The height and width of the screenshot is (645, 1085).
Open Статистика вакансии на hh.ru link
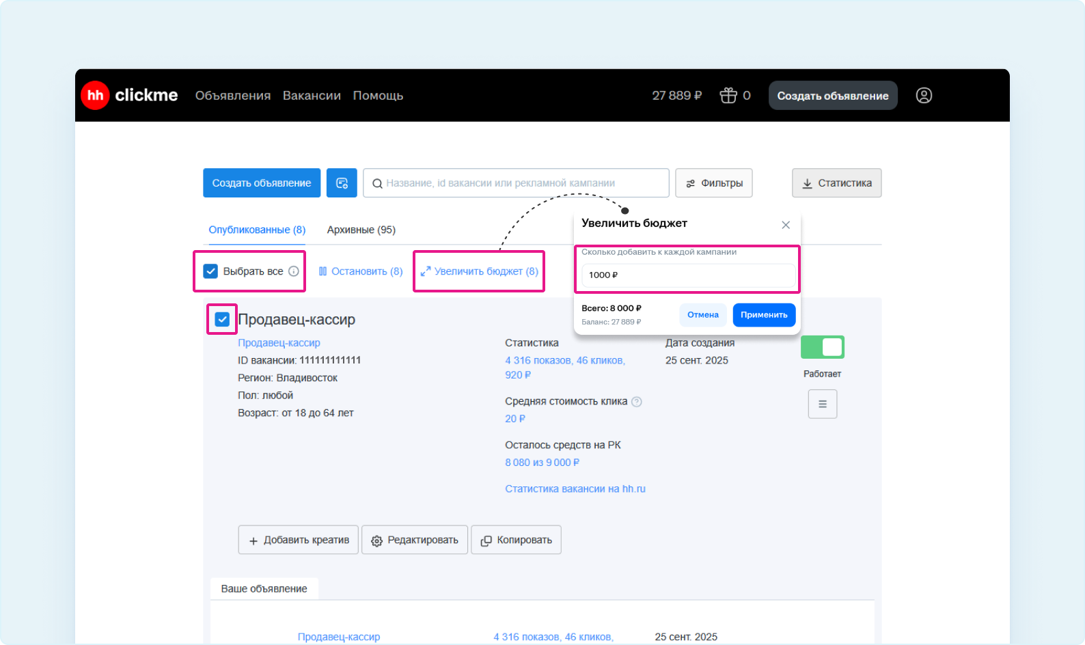click(x=575, y=489)
